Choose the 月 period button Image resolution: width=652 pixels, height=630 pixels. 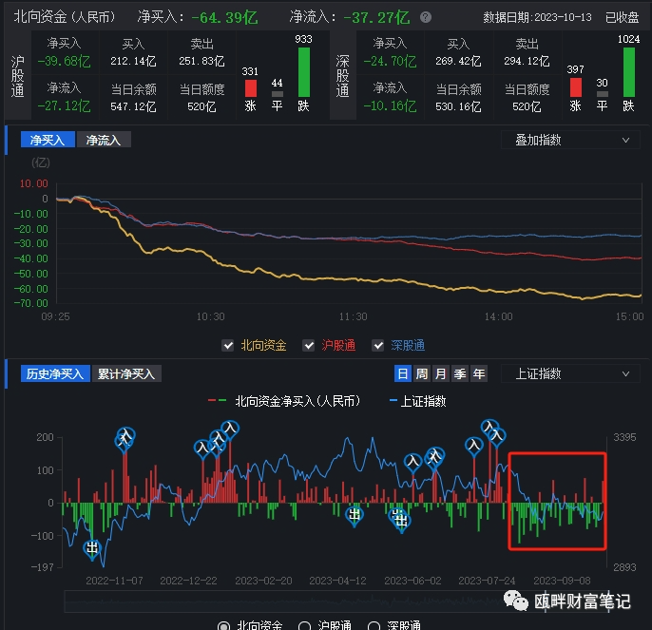[441, 373]
